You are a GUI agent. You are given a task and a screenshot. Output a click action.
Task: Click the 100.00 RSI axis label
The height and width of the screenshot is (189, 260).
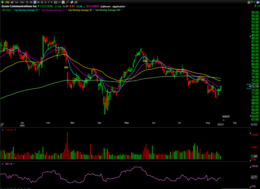254,166
